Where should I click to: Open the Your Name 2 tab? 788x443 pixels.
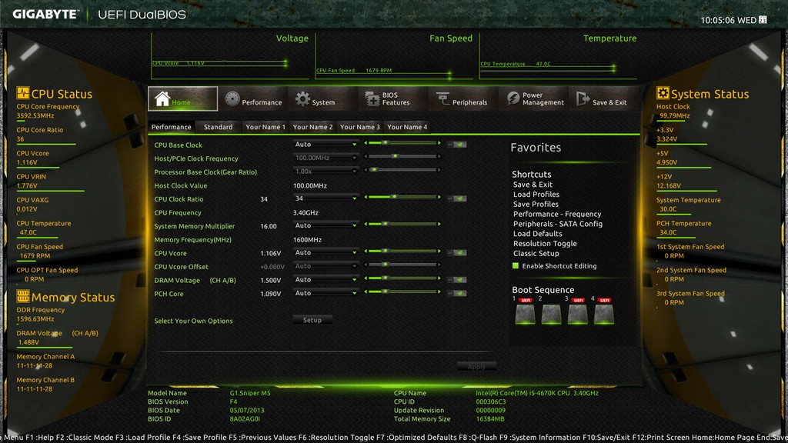(312, 127)
